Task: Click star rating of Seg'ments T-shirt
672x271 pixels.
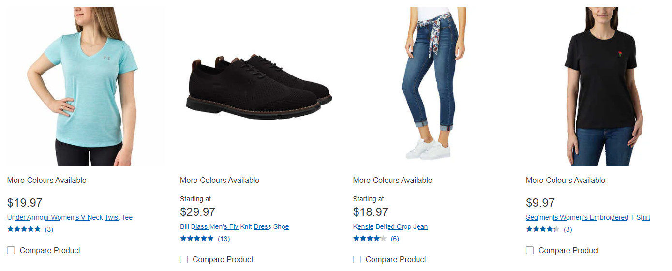Action: [543, 229]
